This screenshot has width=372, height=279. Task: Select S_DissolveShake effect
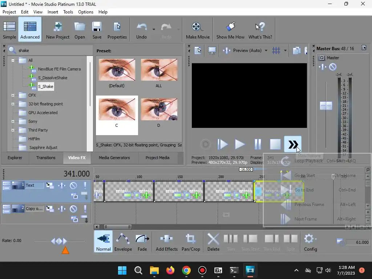[53, 78]
